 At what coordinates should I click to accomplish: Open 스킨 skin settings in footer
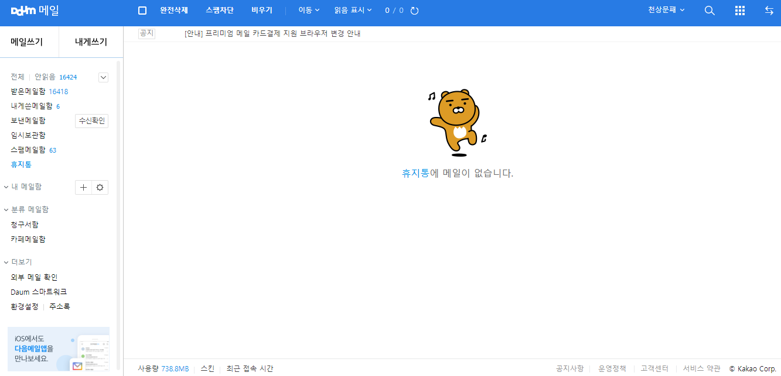(x=207, y=369)
